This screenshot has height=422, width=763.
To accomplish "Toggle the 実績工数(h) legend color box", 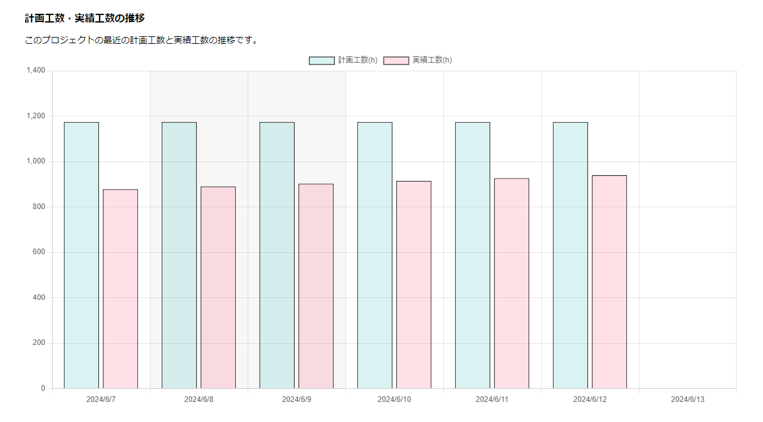I will click(396, 60).
